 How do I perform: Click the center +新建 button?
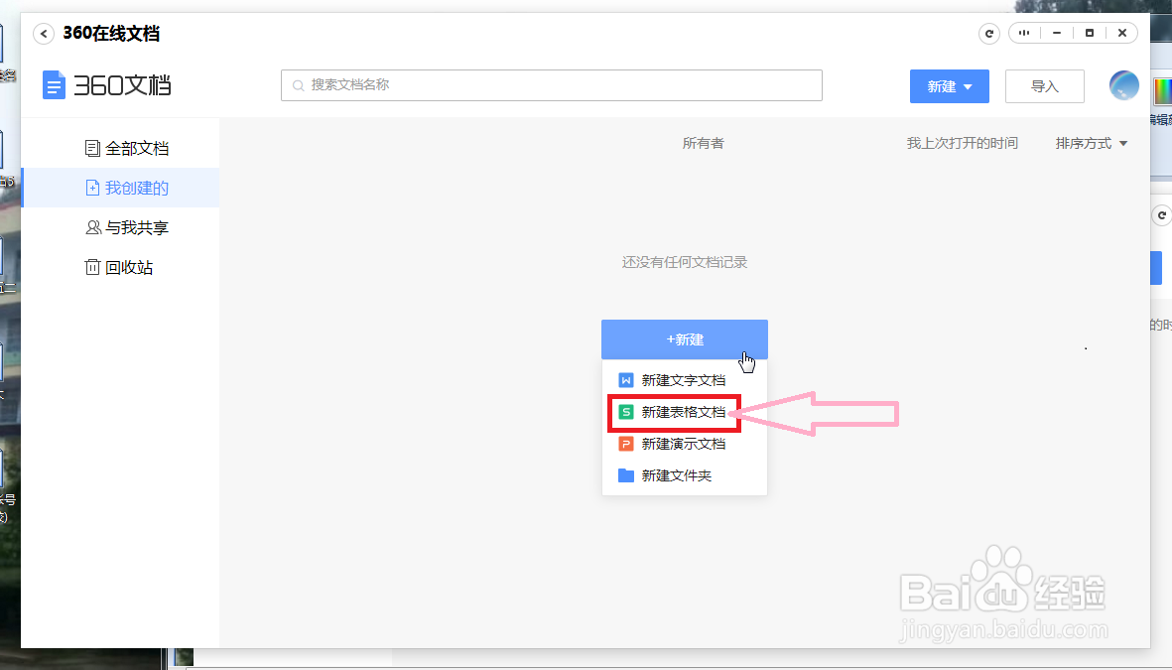point(685,339)
